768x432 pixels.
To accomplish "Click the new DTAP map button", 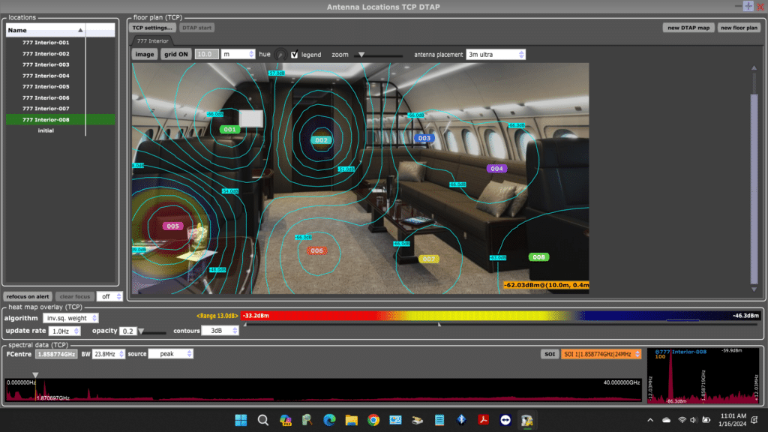I will 688,28.
